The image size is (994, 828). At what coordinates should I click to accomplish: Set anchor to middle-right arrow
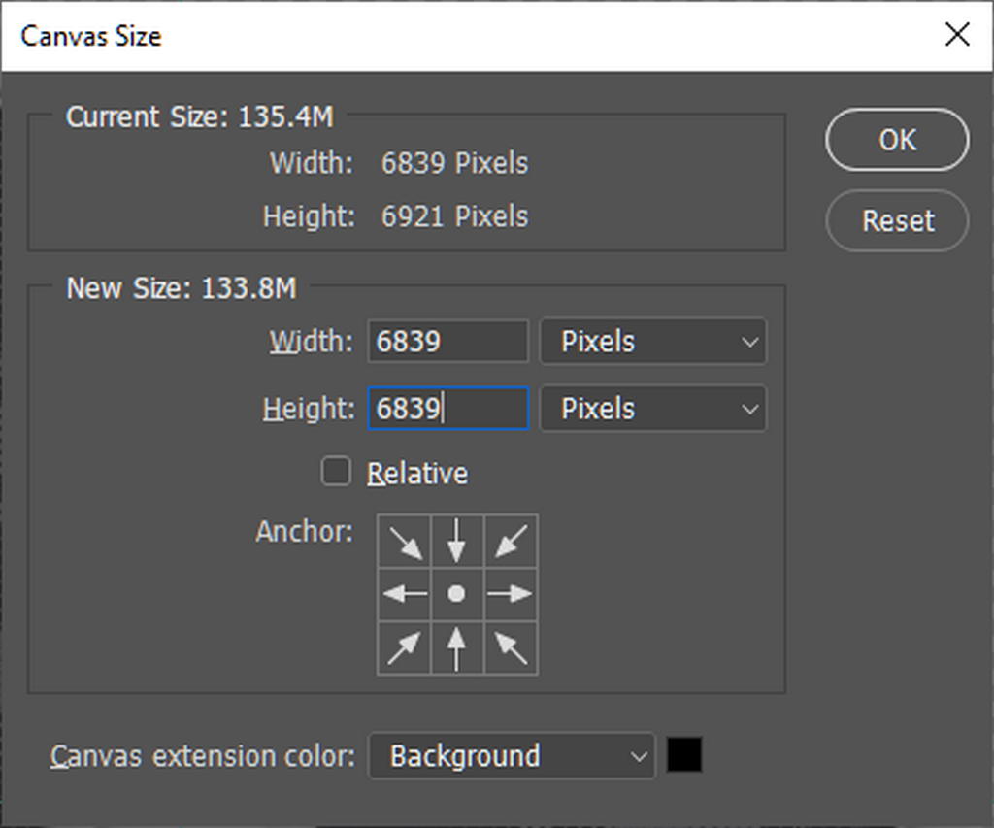(x=511, y=594)
